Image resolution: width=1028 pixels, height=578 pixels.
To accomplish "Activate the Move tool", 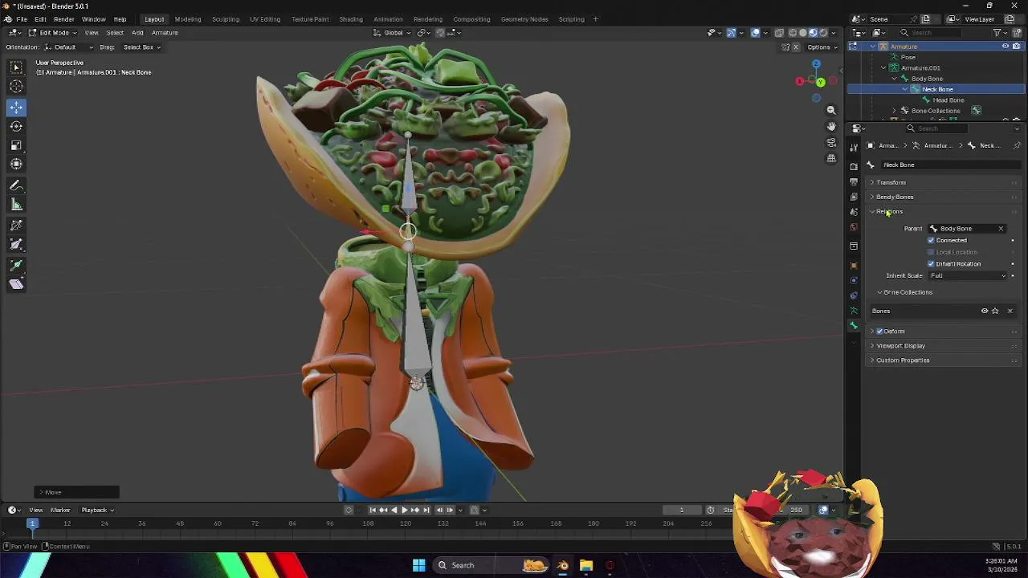I will click(16, 107).
